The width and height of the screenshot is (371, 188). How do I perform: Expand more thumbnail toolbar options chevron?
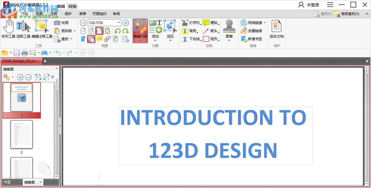coord(53,77)
